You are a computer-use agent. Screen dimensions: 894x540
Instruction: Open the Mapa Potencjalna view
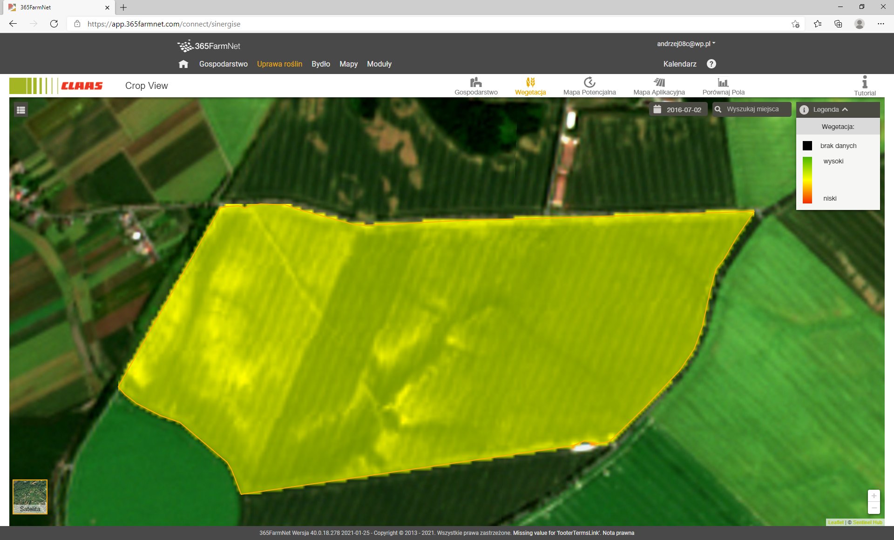pyautogui.click(x=589, y=83)
